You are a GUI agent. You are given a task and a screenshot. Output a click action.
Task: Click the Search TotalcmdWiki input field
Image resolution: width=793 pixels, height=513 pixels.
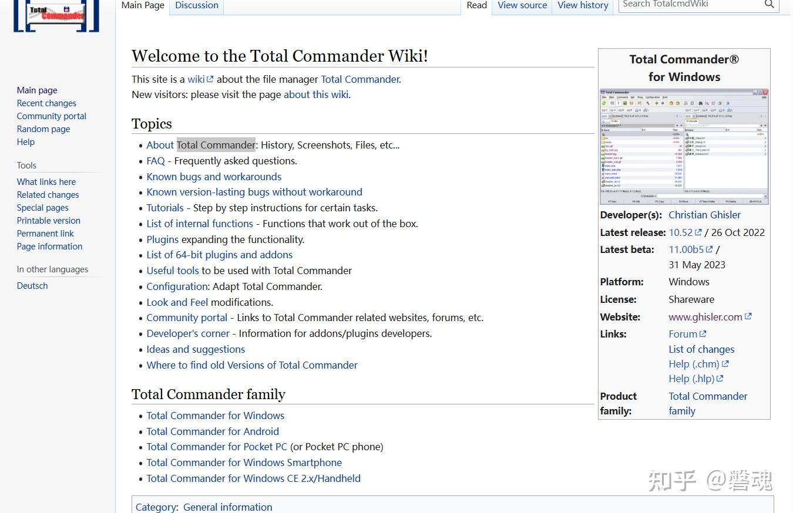tap(687, 4)
